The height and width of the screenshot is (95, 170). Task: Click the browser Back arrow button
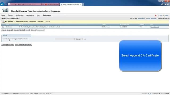click(2, 4)
